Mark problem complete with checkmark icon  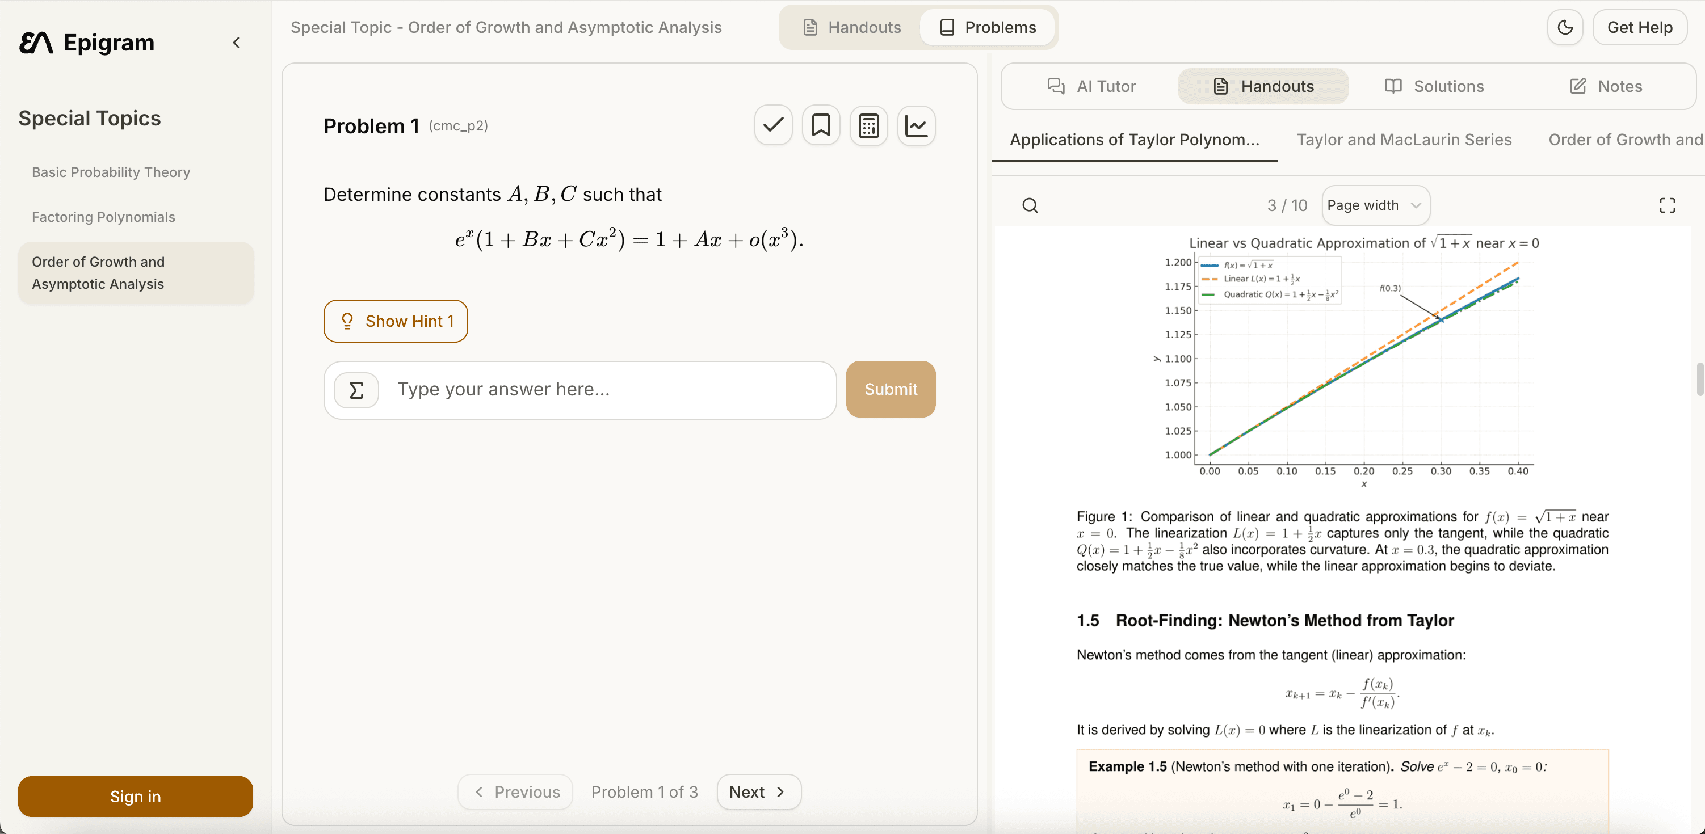(773, 125)
